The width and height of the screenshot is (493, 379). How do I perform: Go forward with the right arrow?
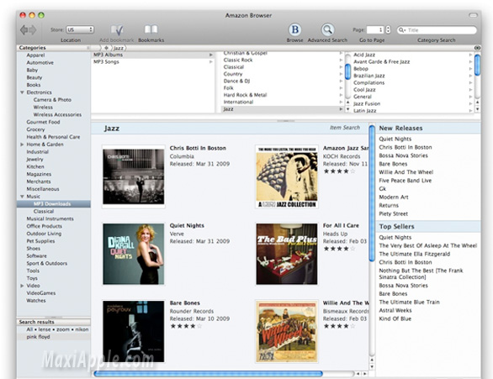(x=32, y=30)
